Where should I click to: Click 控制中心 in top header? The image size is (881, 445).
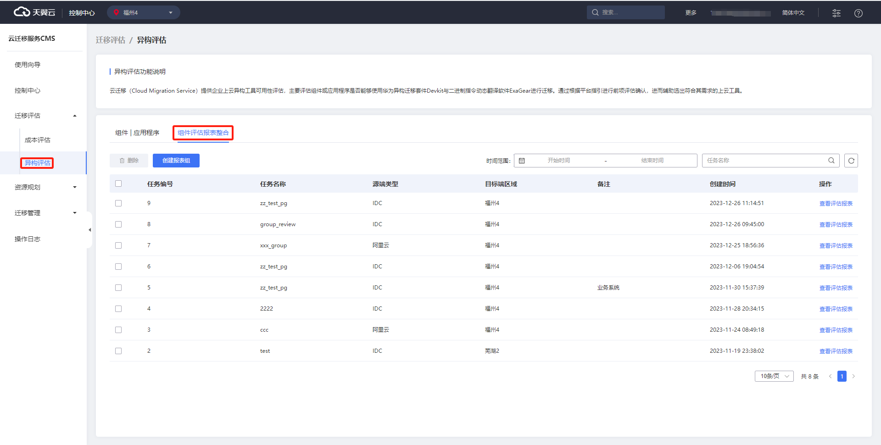(x=82, y=13)
